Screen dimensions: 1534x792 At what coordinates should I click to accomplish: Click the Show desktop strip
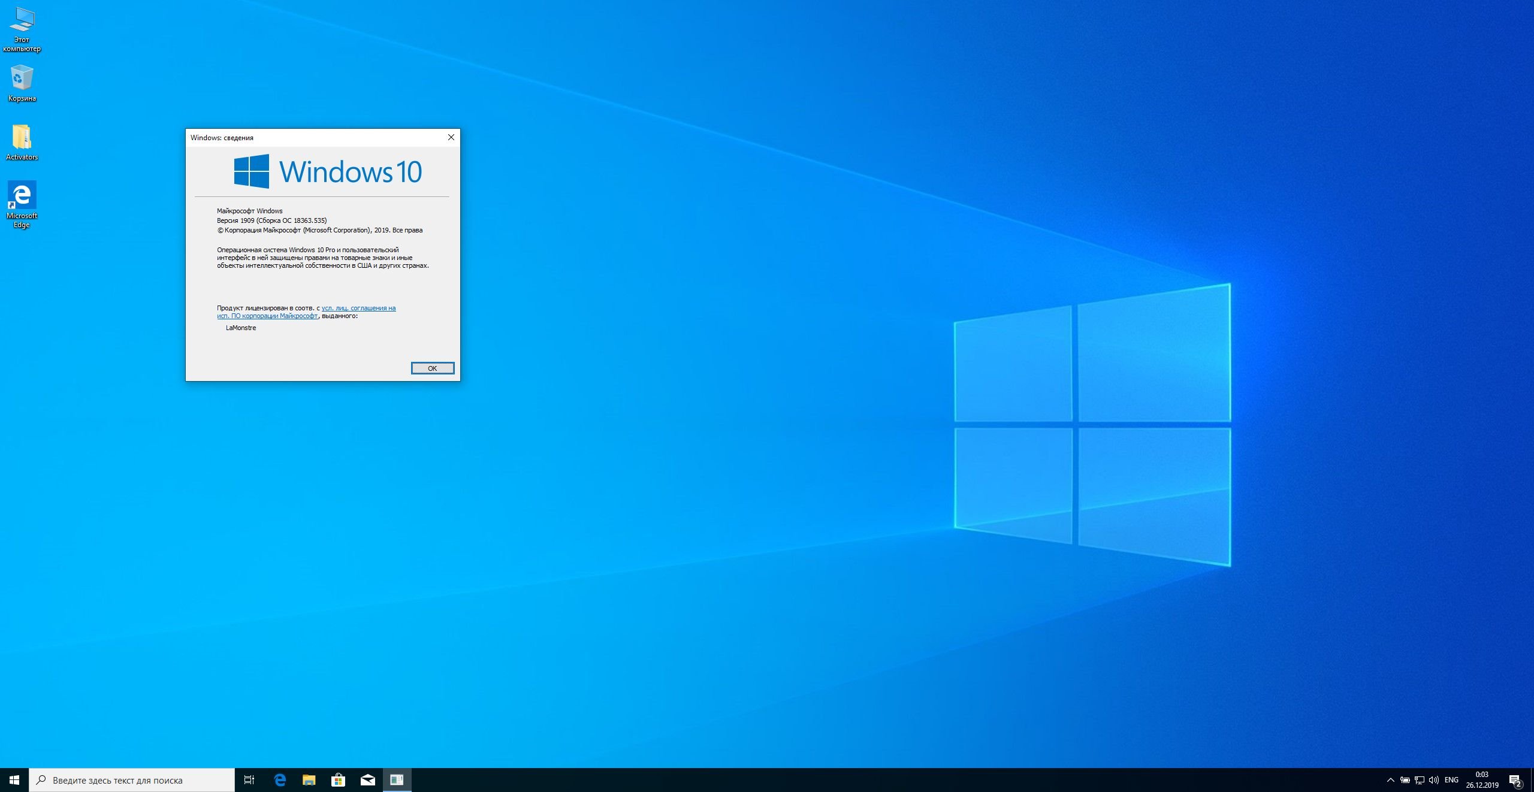(1532, 780)
